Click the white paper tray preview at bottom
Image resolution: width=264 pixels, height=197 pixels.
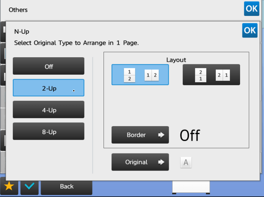[191, 187]
